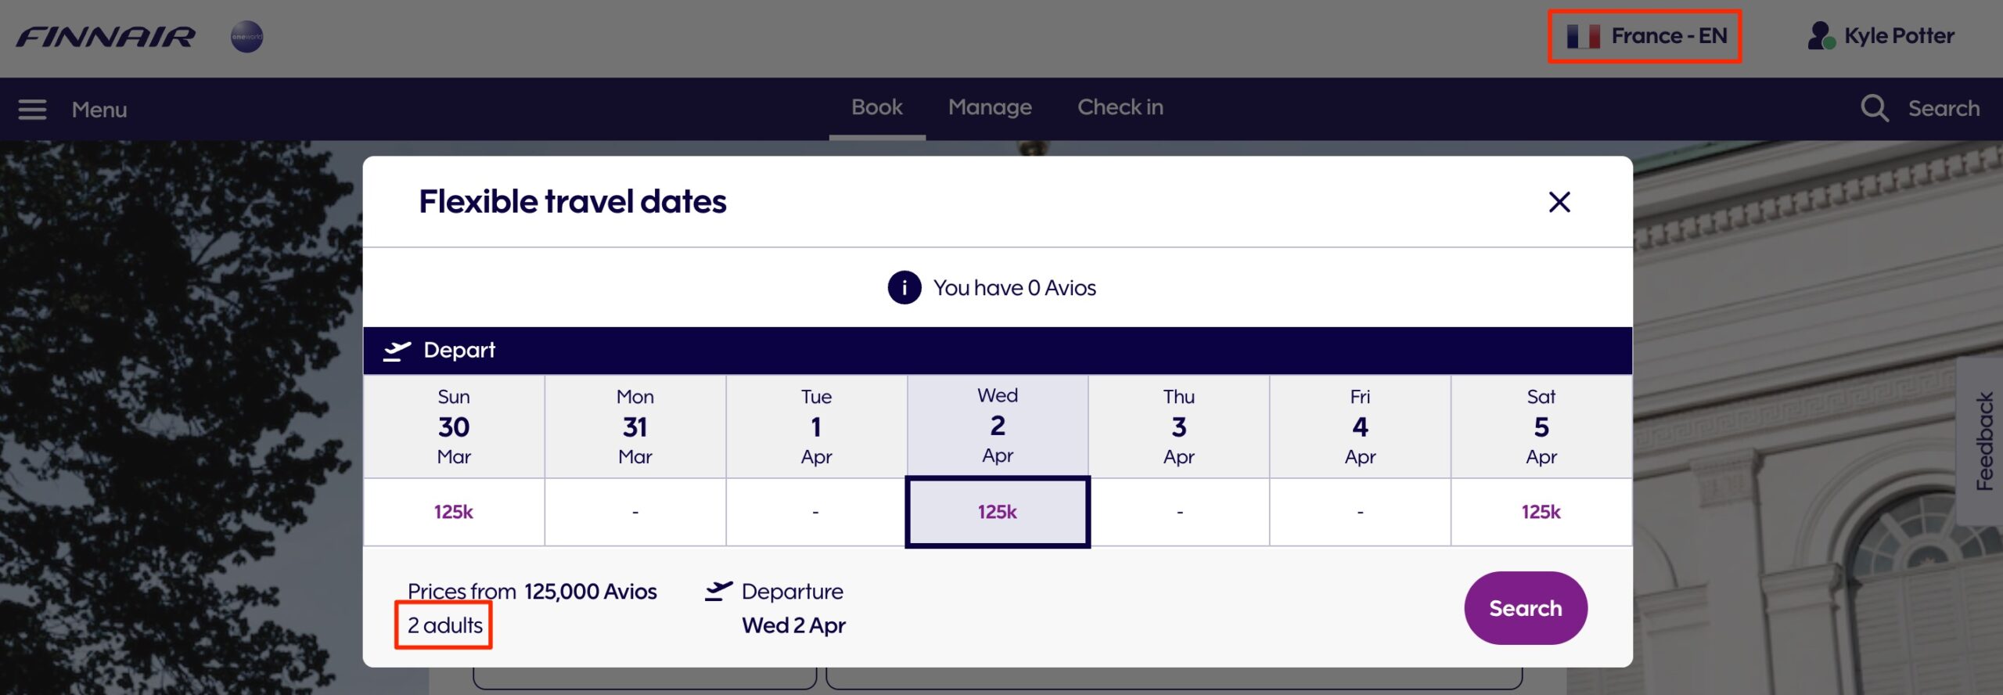Image resolution: width=2003 pixels, height=695 pixels.
Task: Select Sat 5 Apr departure date
Action: [1541, 427]
